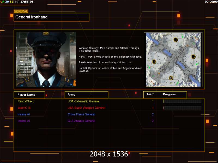This screenshot has height=163, width=218.
Task: Click USA Cybernetic General army
Action: 83,101
